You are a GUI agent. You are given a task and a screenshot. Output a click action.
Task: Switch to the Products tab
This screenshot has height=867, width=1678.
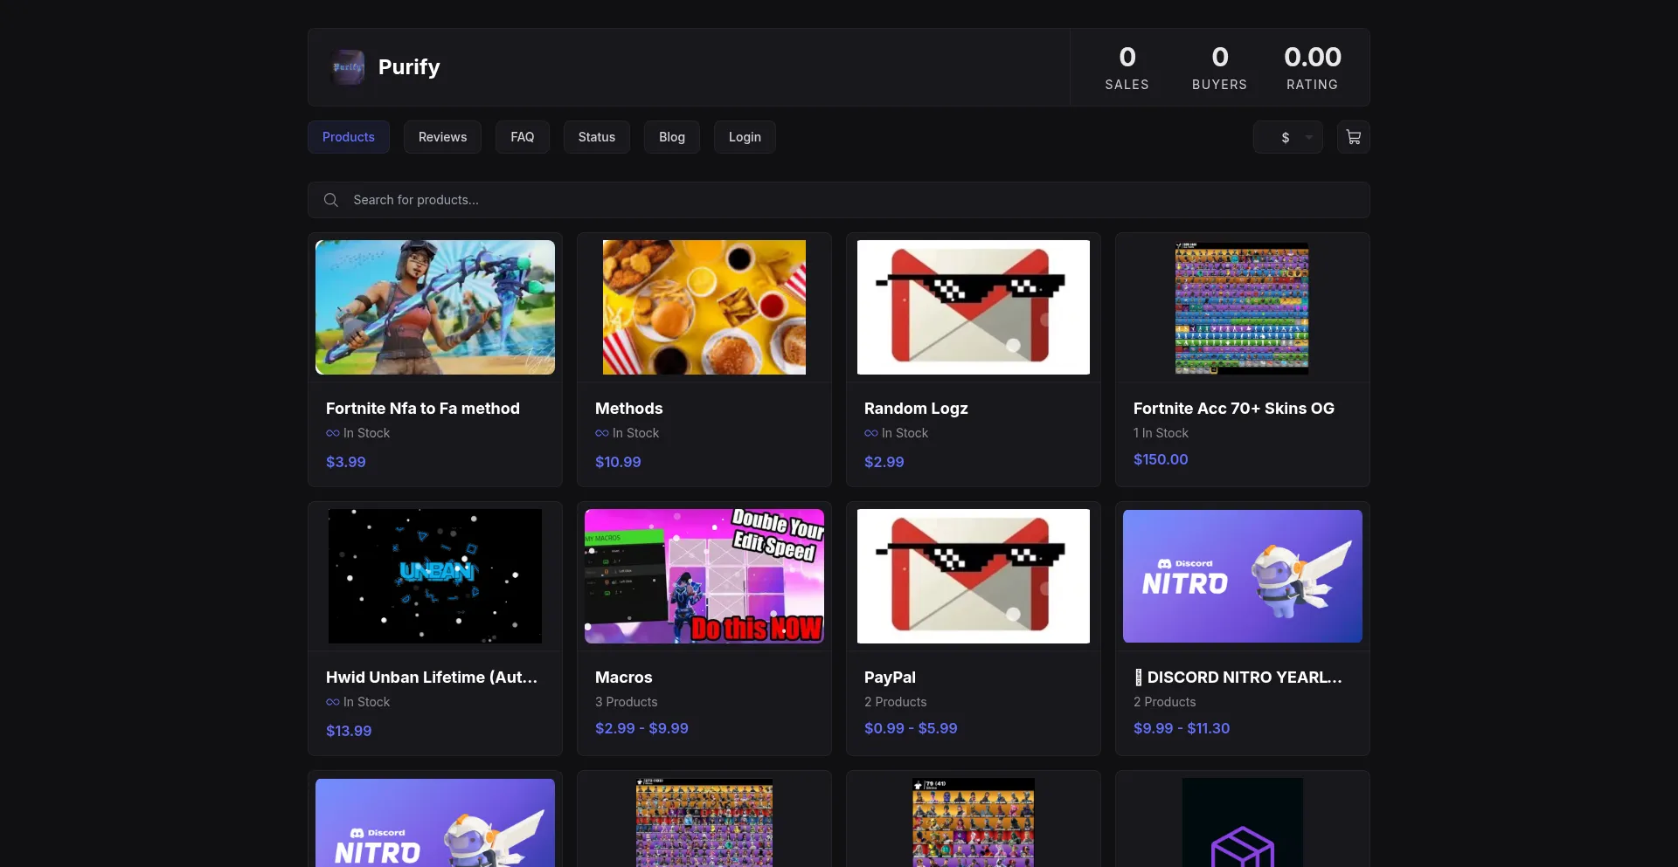point(348,137)
